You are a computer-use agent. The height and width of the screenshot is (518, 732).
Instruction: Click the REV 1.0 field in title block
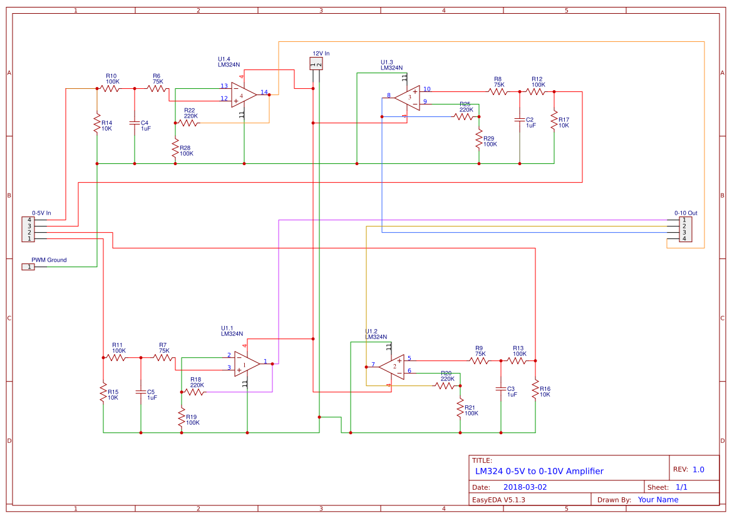(x=696, y=468)
